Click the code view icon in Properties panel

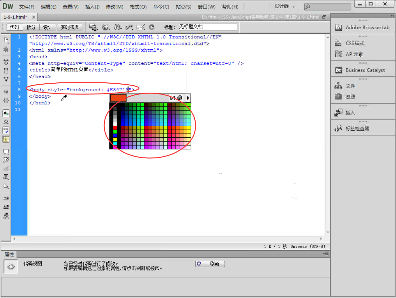tap(11, 267)
